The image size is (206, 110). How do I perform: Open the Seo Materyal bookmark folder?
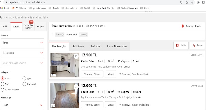tap(69, 8)
